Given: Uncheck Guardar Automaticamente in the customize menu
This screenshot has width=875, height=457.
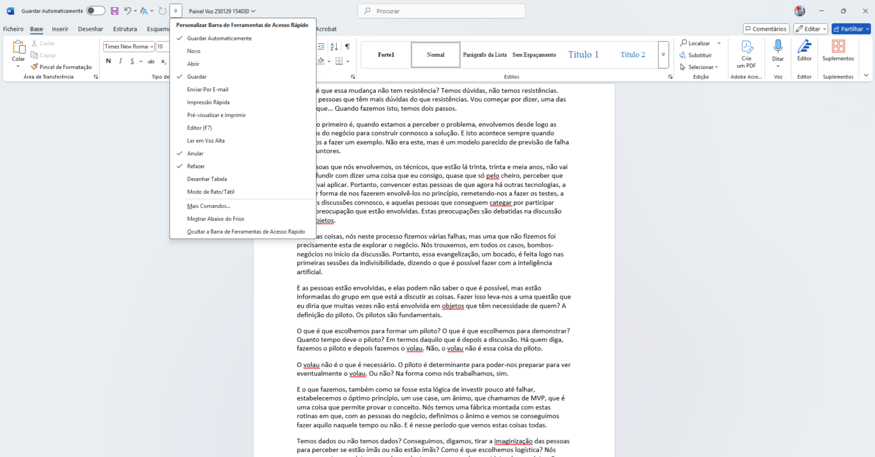Looking at the screenshot, I should point(243,38).
